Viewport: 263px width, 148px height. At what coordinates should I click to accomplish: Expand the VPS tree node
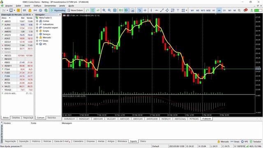click(x=37, y=44)
